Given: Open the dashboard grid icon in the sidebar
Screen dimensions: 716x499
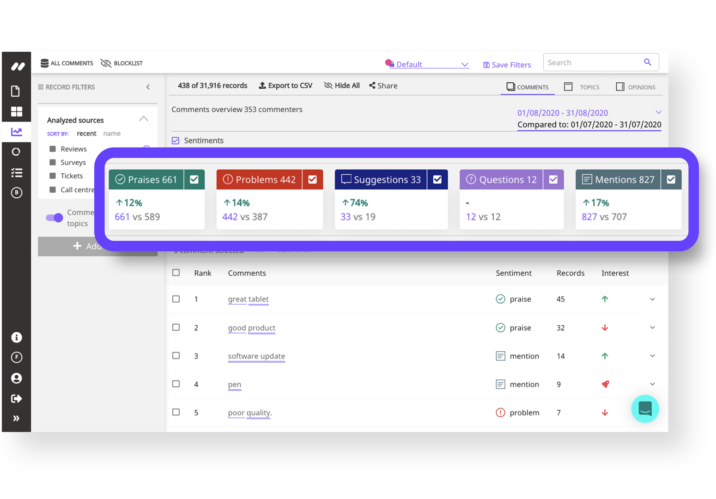Looking at the screenshot, I should (x=16, y=111).
